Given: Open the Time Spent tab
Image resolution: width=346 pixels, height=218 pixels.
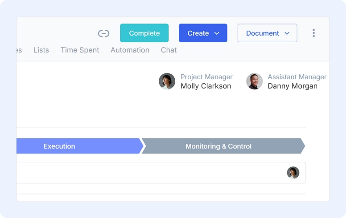Looking at the screenshot, I should (80, 50).
